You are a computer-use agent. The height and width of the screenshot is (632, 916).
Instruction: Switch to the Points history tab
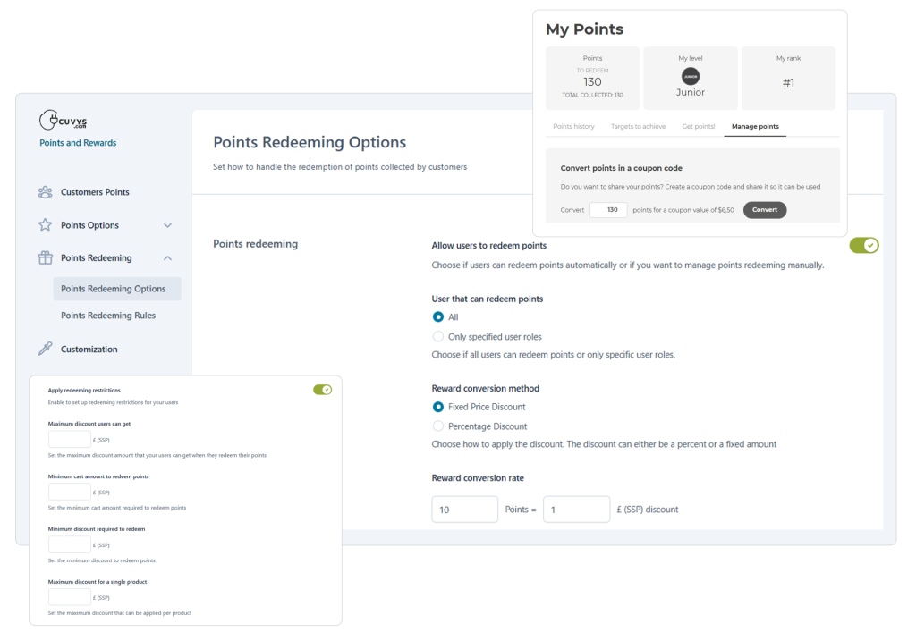[x=573, y=127]
